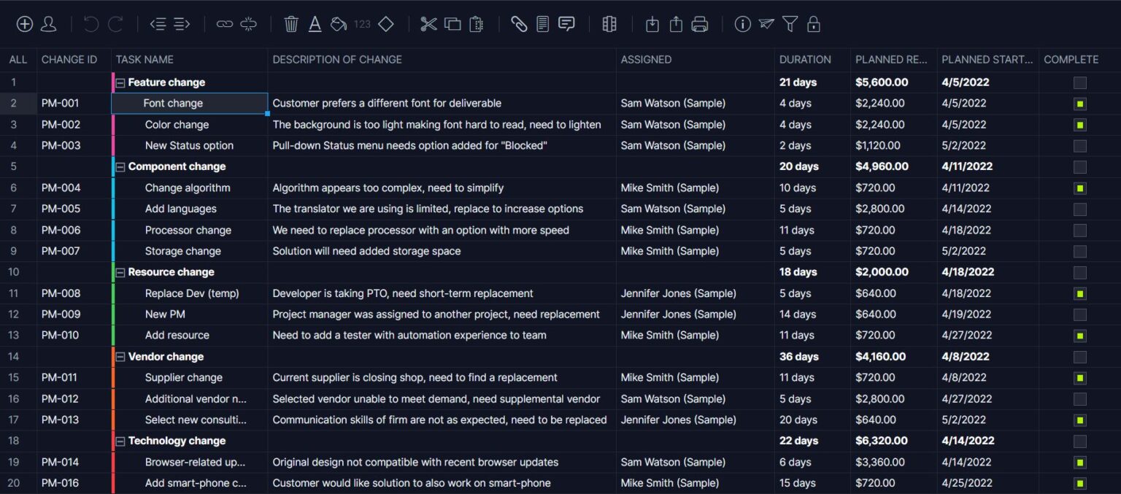Click the Lock icon in toolbar
The height and width of the screenshot is (494, 1121).
point(813,23)
